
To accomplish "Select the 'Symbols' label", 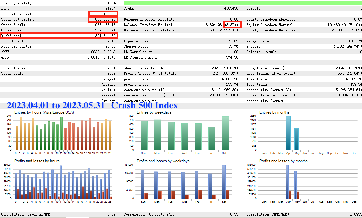I will pyautogui.click(x=254, y=8).
